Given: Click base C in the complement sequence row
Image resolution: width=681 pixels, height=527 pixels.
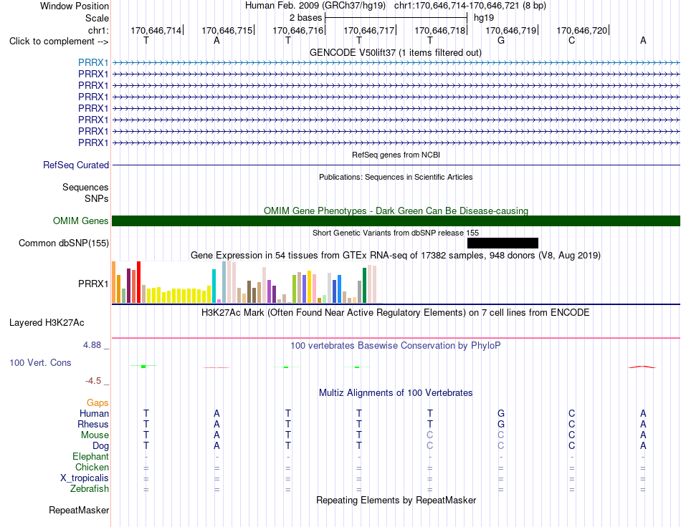Looking at the screenshot, I should 571,40.
